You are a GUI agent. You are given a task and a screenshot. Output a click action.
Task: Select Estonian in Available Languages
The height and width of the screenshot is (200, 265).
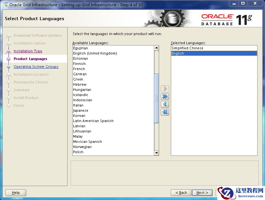pyautogui.click(x=113, y=59)
